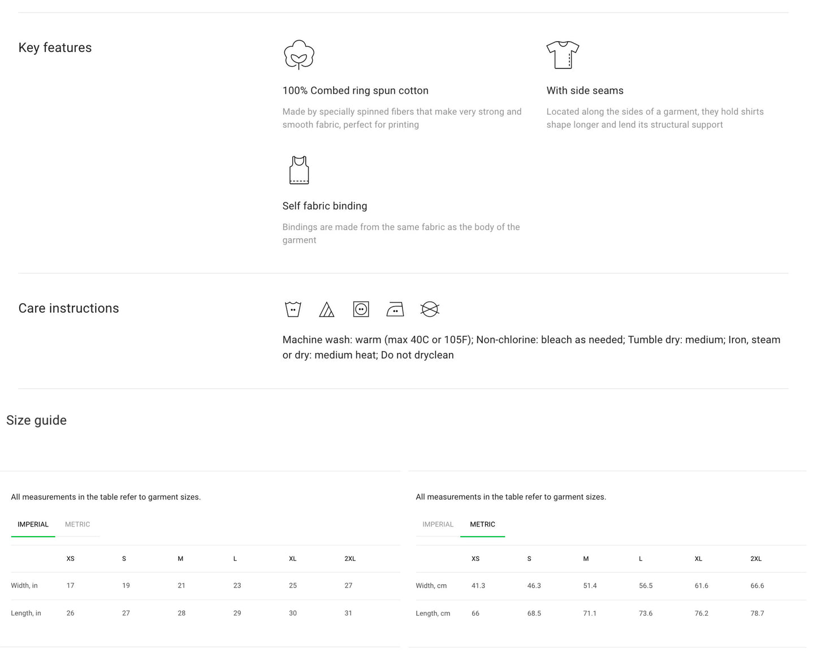Click the do not dryclean icon

(x=430, y=309)
